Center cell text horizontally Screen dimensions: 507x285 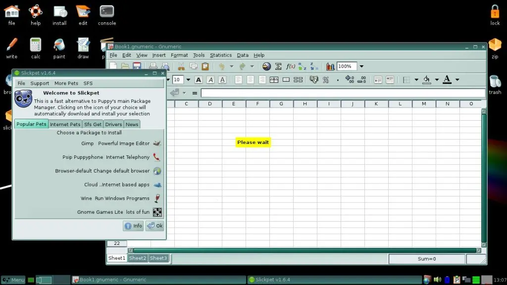coord(250,80)
